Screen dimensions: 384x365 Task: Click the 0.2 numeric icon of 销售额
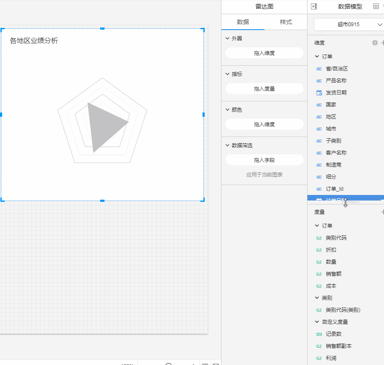[319, 274]
